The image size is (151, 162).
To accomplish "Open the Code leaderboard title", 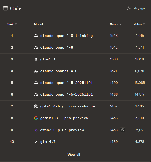I will 16,8.
